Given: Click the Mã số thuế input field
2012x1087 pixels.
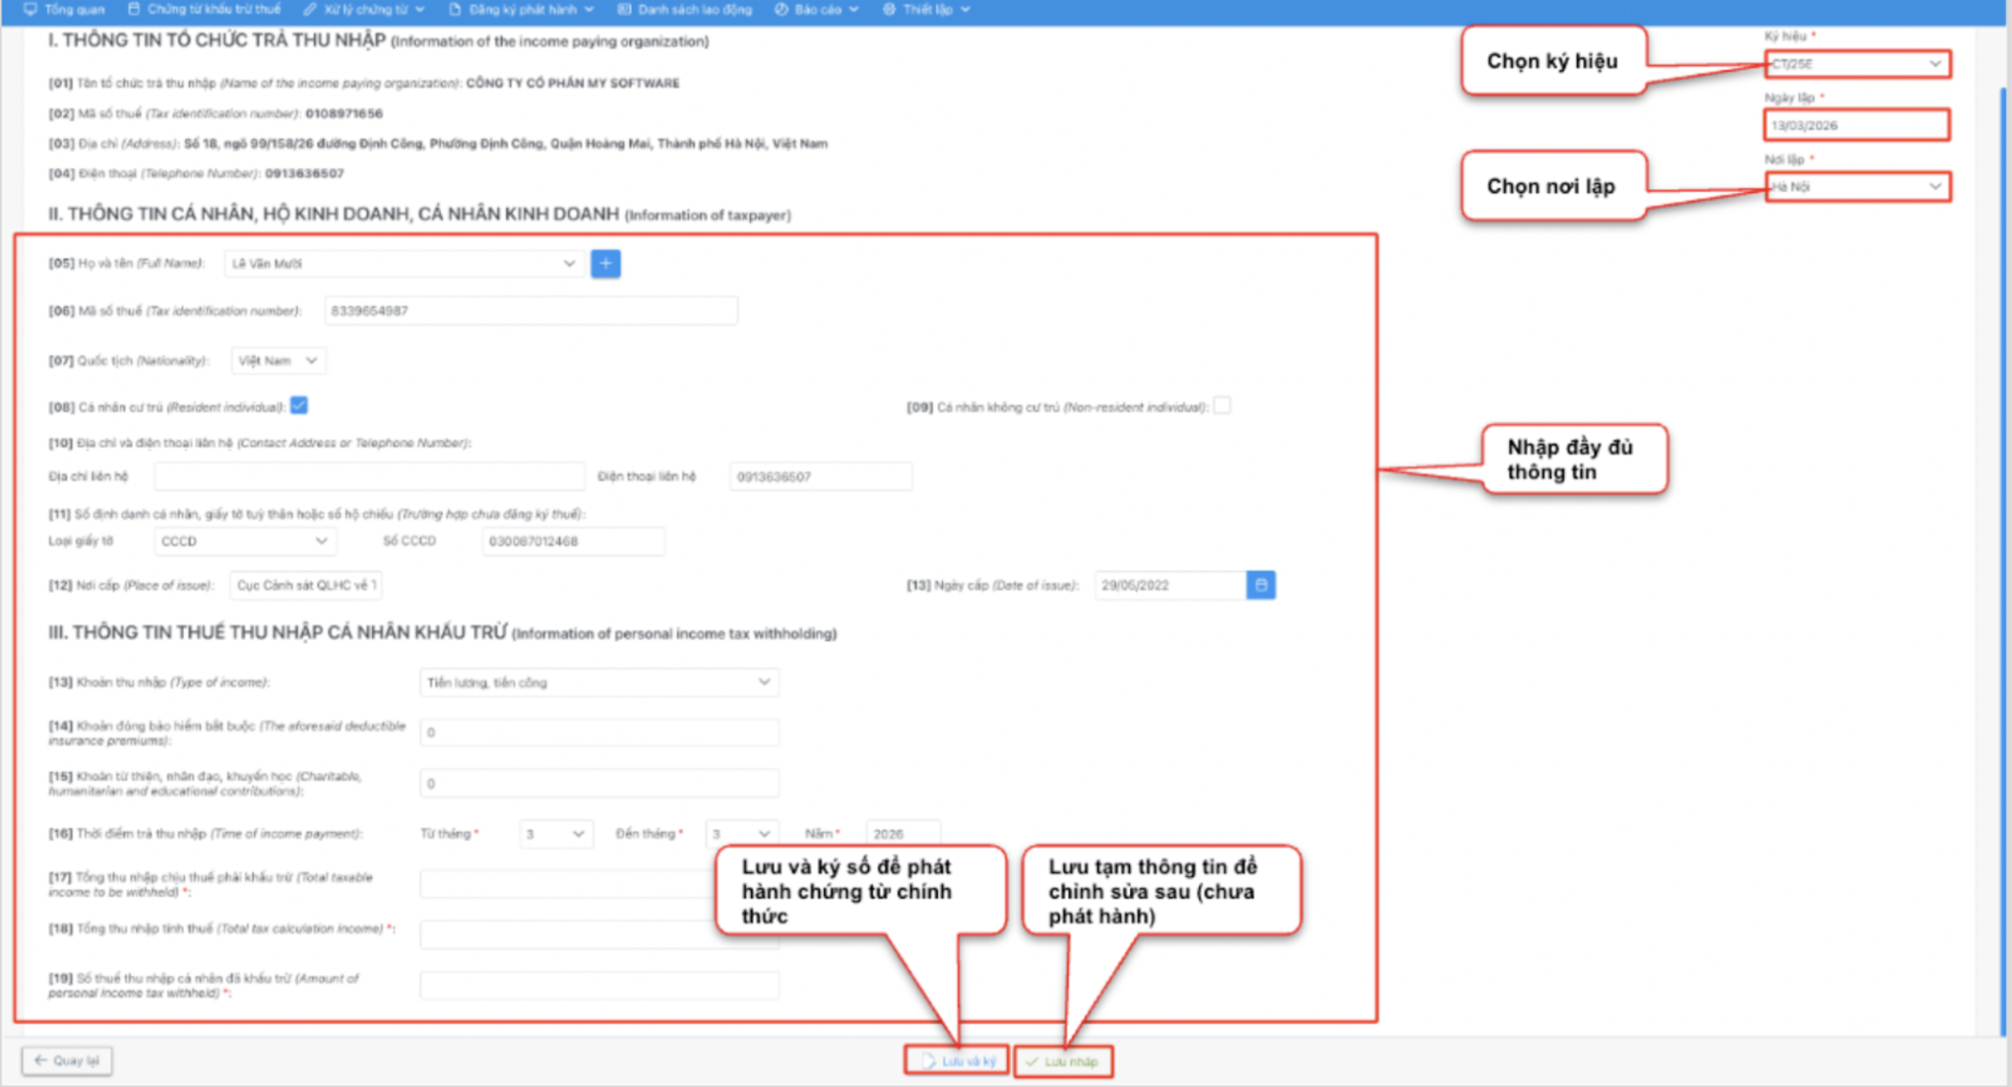Looking at the screenshot, I should pyautogui.click(x=530, y=311).
